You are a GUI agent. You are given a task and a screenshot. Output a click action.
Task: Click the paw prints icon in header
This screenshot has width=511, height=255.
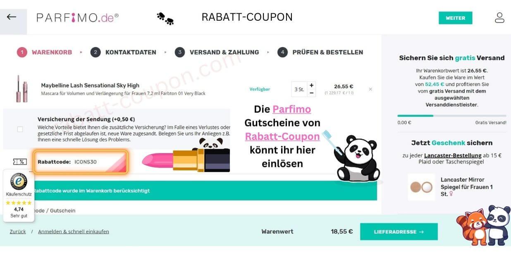point(165,18)
